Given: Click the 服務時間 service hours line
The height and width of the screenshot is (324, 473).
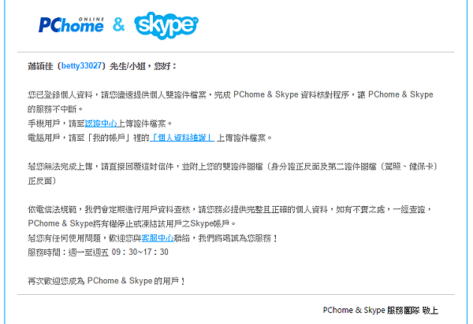Looking at the screenshot, I should [98, 252].
